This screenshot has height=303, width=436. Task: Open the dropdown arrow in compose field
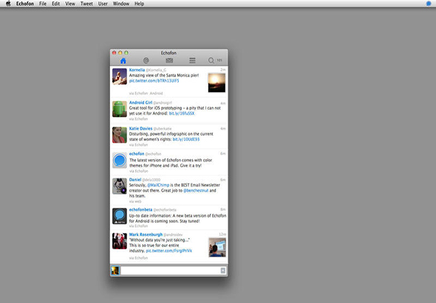[223, 271]
